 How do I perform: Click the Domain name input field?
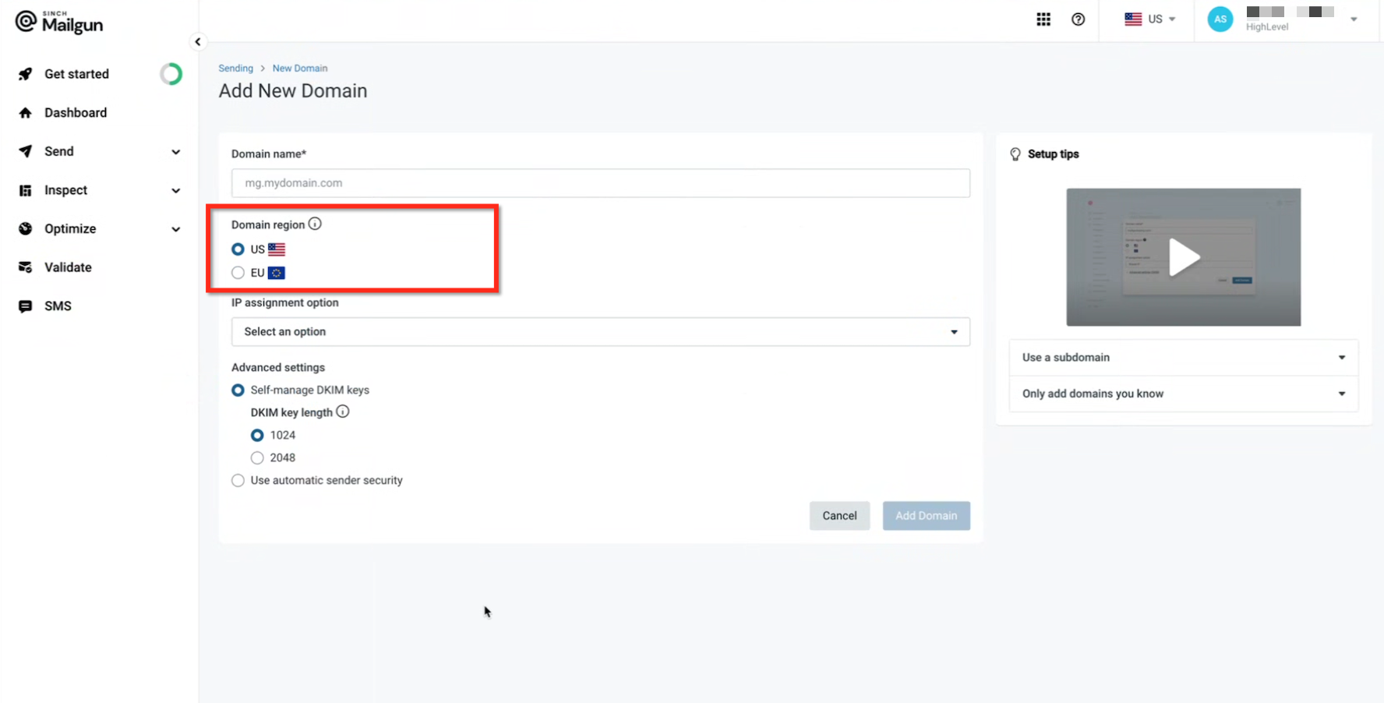pos(600,183)
